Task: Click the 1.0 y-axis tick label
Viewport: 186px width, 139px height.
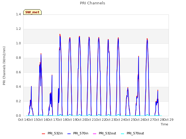Action: pyautogui.click(x=18, y=43)
